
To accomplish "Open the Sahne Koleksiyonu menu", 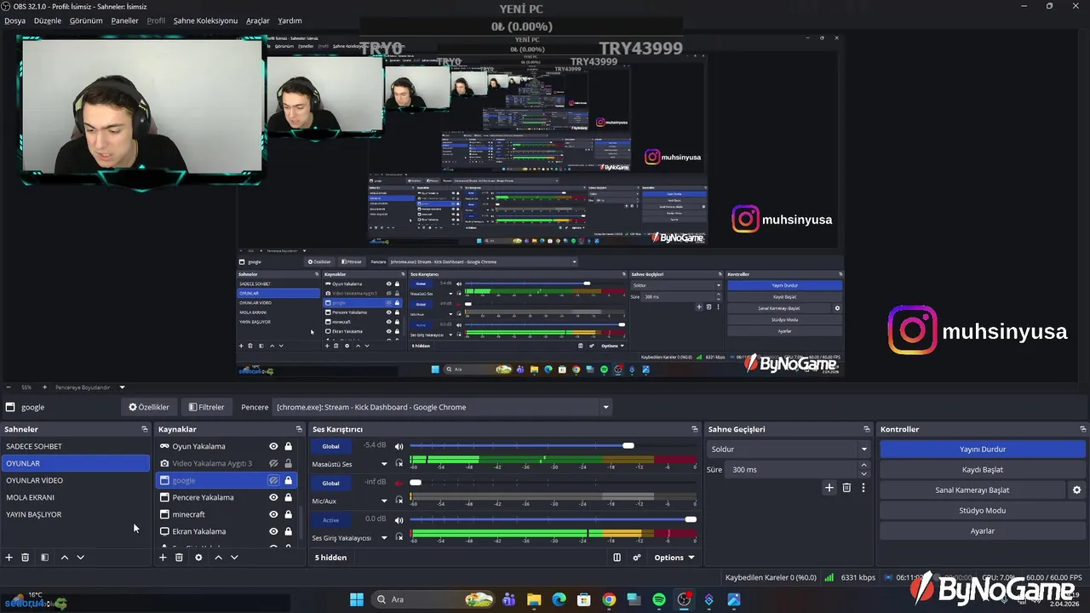I will pyautogui.click(x=205, y=20).
